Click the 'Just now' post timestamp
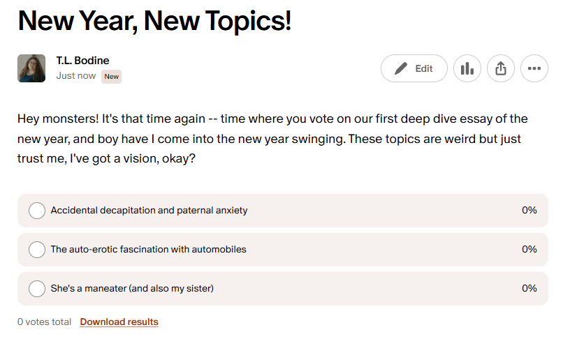Screen dimensions: 577x339 (76, 76)
